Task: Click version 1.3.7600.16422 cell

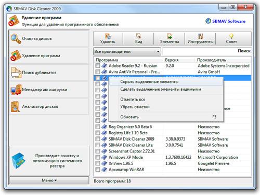Action: tap(178, 157)
